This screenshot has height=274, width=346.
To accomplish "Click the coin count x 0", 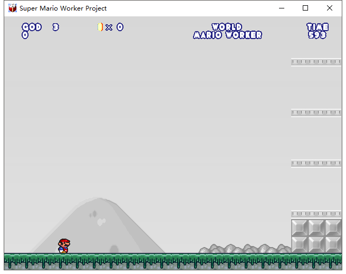I will 114,27.
